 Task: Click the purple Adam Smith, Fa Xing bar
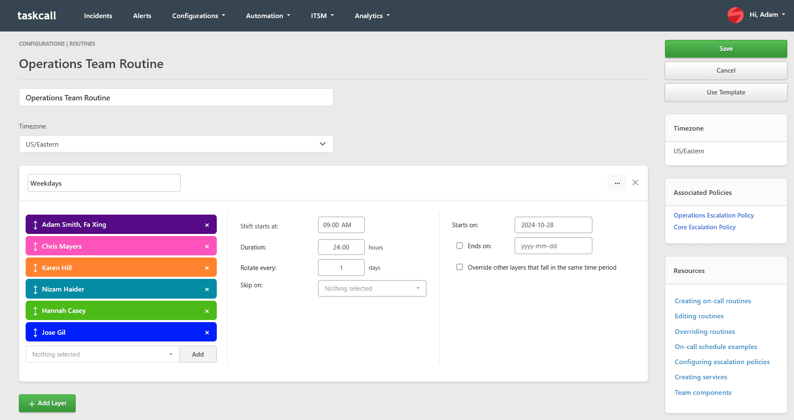(121, 225)
